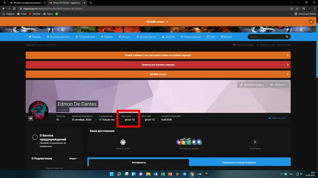
Task: Click the Поиск search input field
Action: 266,37
